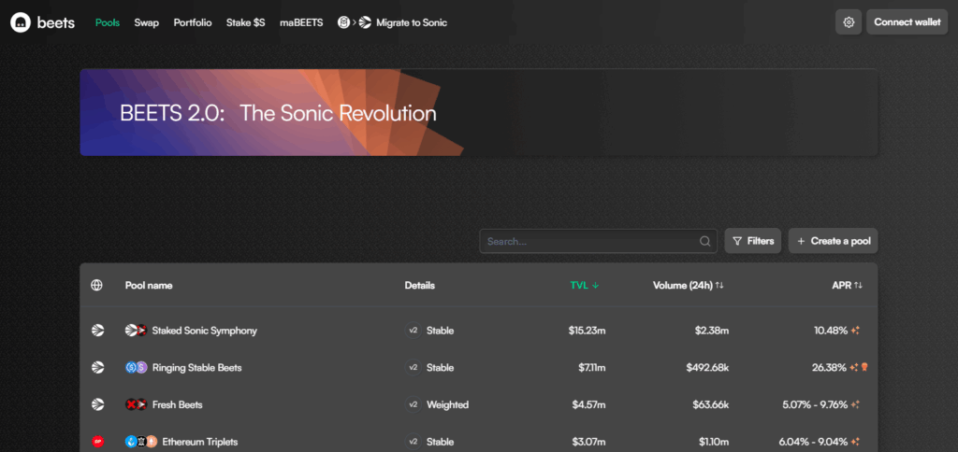
Task: Click sparkle icon next to 6.04% - 9.04%
Action: [x=855, y=441]
